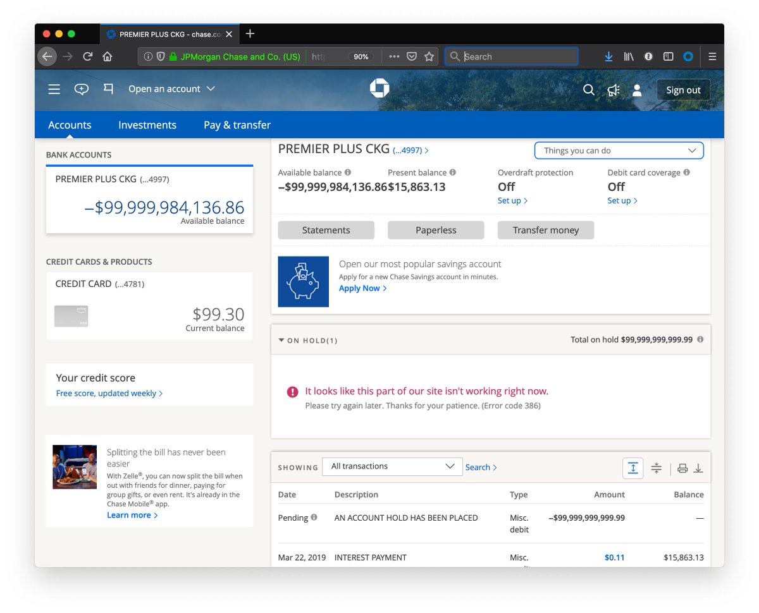
Task: Click the Chase flag icon in header
Action: tap(108, 89)
